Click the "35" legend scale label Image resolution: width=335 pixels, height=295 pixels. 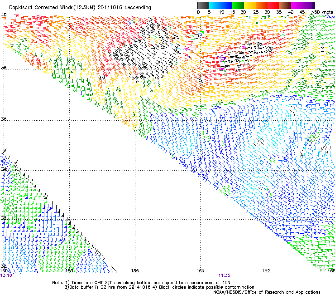279,12
